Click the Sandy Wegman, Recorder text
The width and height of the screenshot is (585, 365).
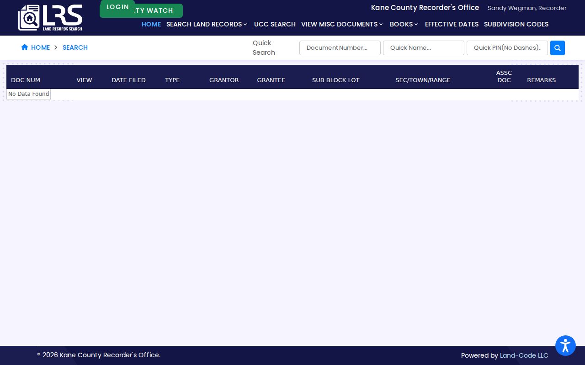coord(527,8)
